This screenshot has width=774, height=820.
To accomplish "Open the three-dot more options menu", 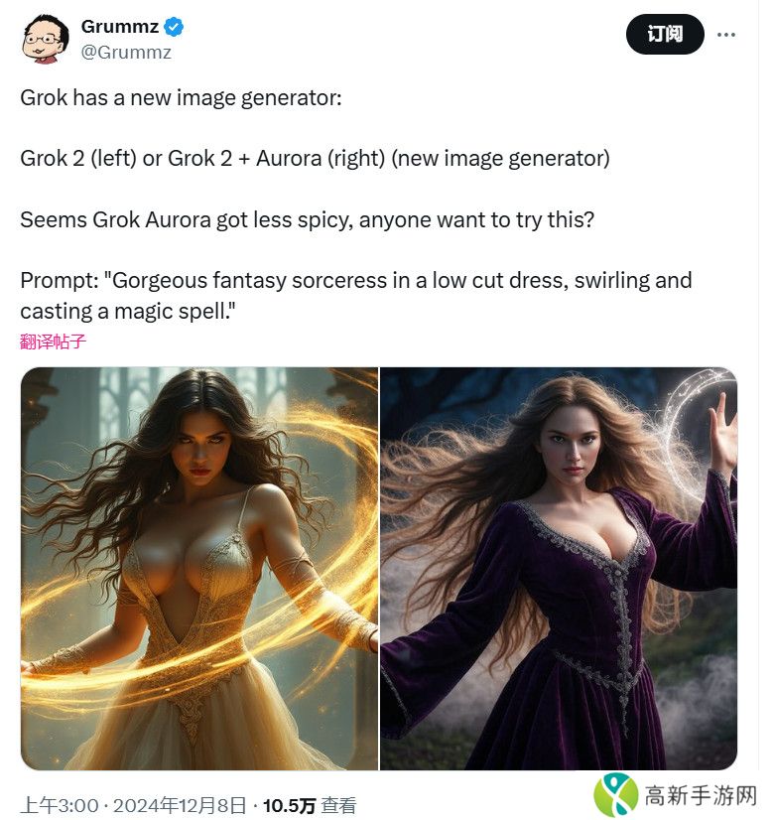I will click(726, 35).
